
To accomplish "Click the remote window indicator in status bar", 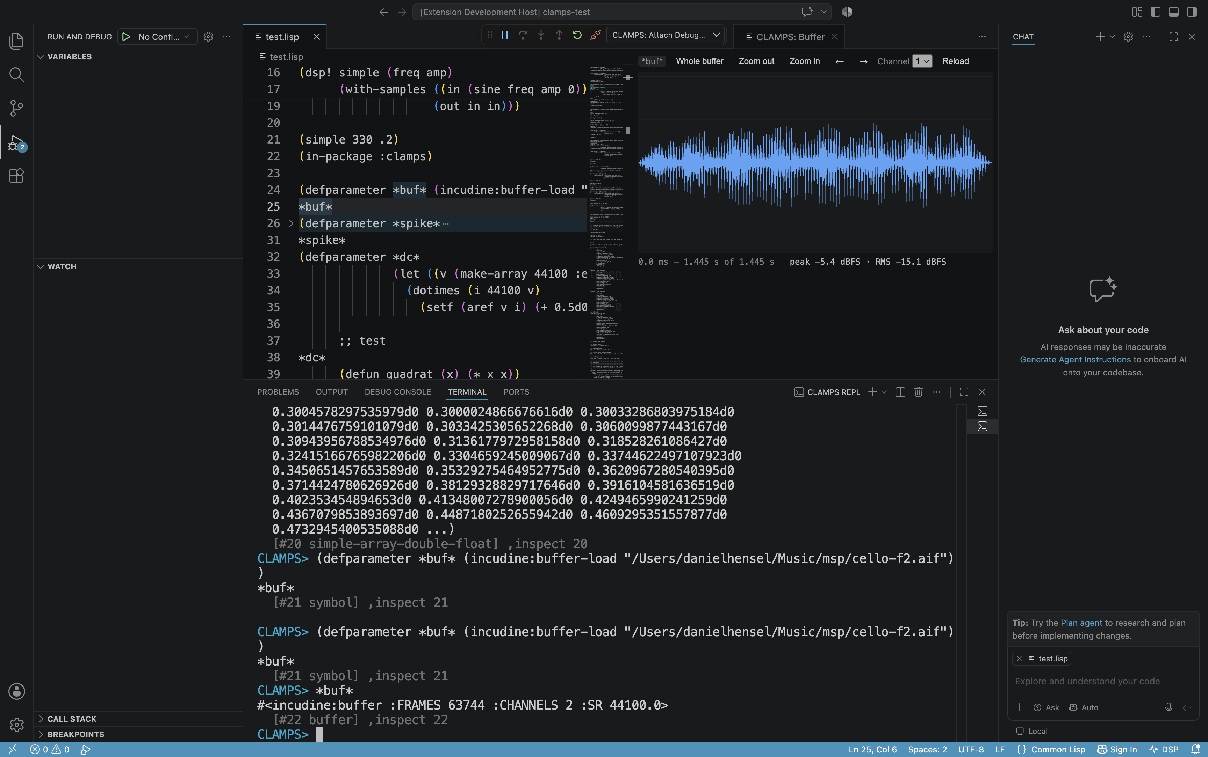I will point(13,749).
